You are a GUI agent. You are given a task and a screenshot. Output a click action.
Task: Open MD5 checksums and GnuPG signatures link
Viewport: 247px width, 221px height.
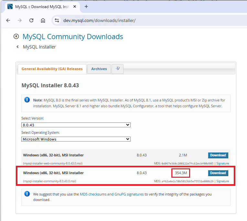pyautogui.click(x=112, y=194)
